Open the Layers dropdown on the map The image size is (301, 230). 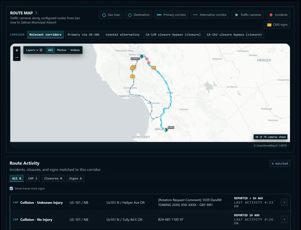tap(34, 50)
